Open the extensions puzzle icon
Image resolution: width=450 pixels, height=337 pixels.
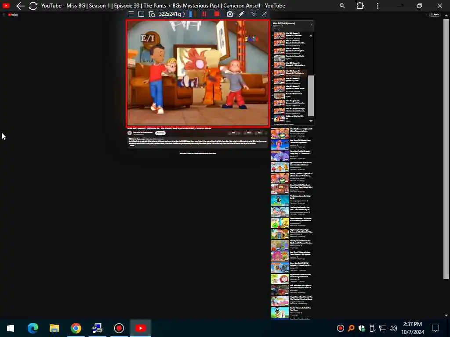pyautogui.click(x=360, y=6)
